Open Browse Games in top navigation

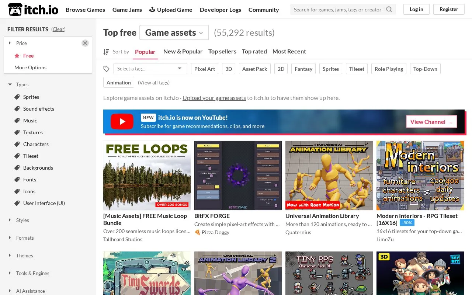point(85,10)
